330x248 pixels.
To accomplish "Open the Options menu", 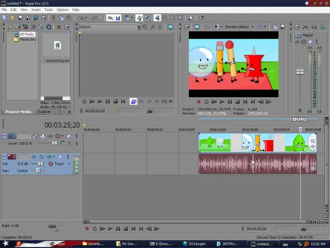I will click(62, 10).
